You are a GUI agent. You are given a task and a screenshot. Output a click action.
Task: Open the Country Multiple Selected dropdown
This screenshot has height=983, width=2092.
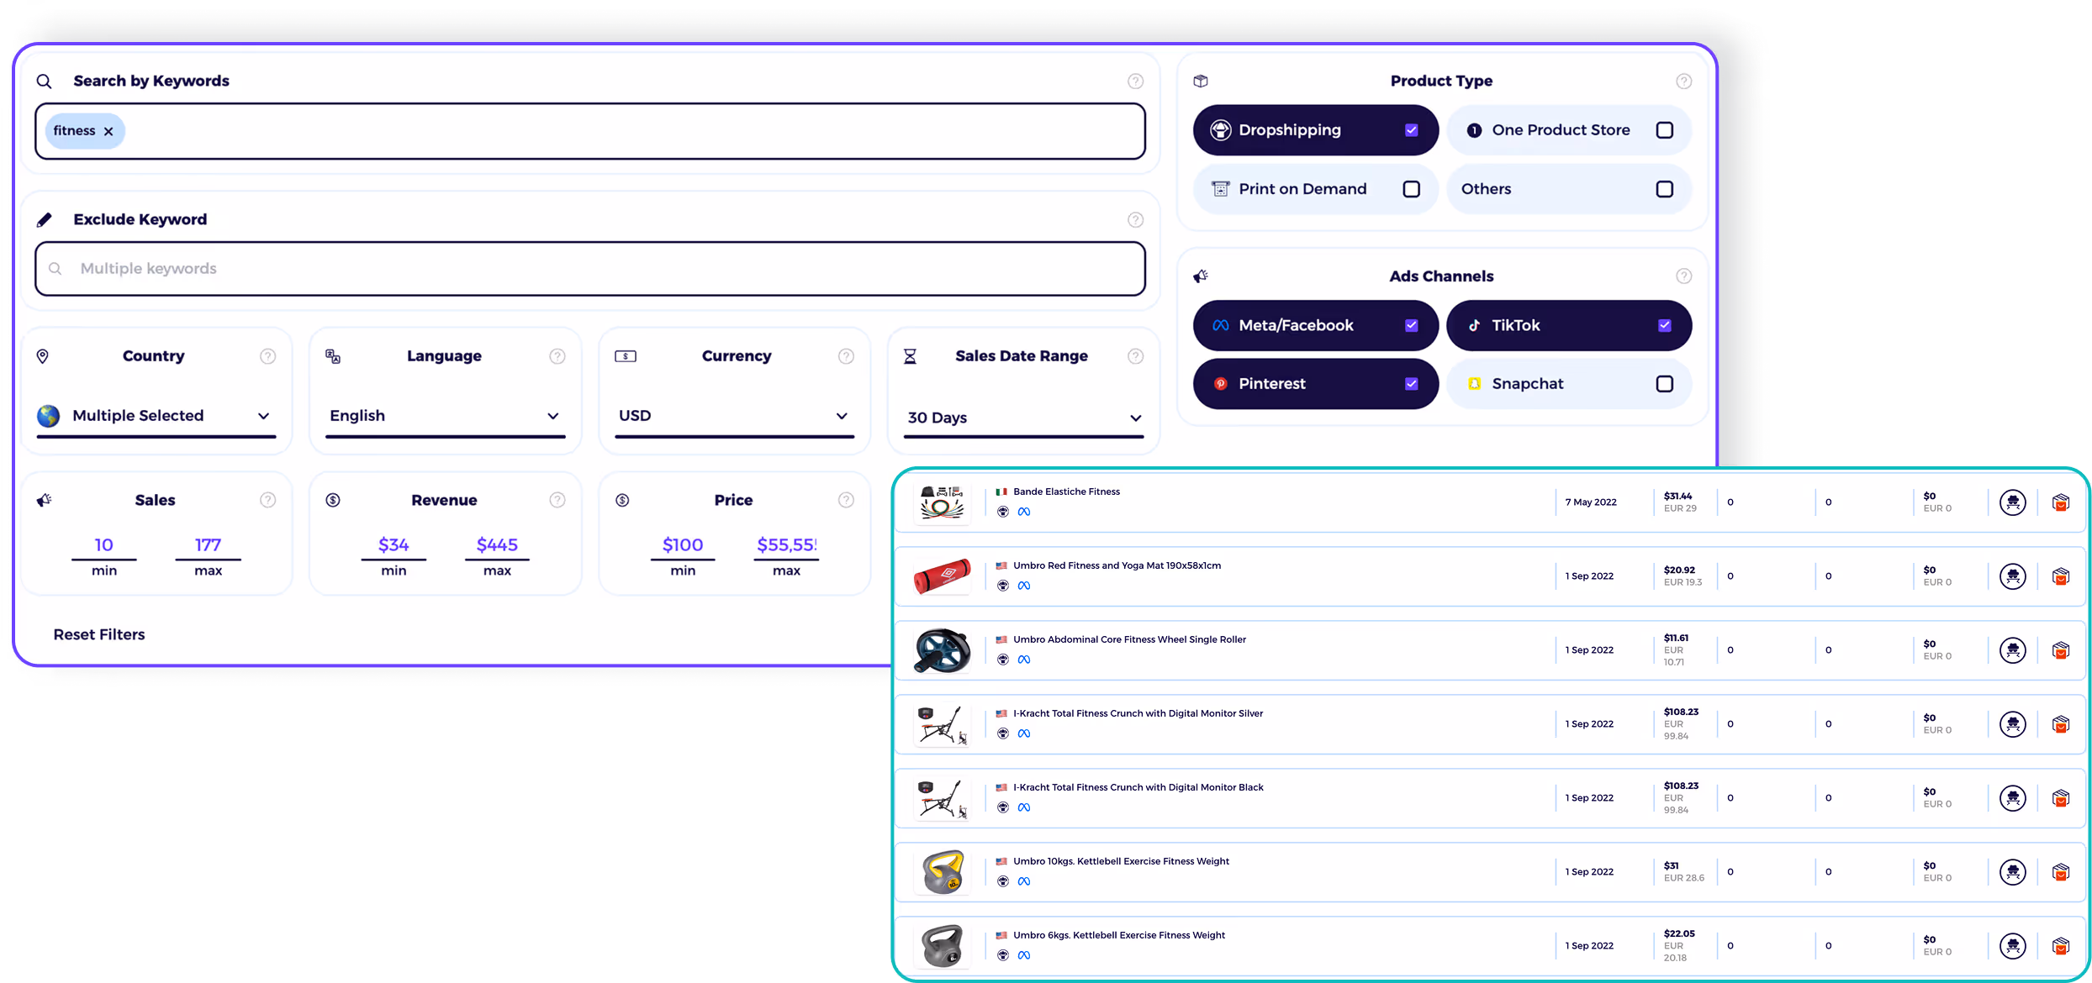click(156, 416)
